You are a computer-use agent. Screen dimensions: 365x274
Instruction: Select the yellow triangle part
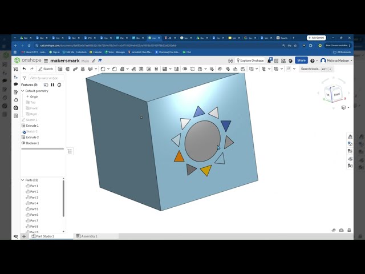tap(206, 170)
